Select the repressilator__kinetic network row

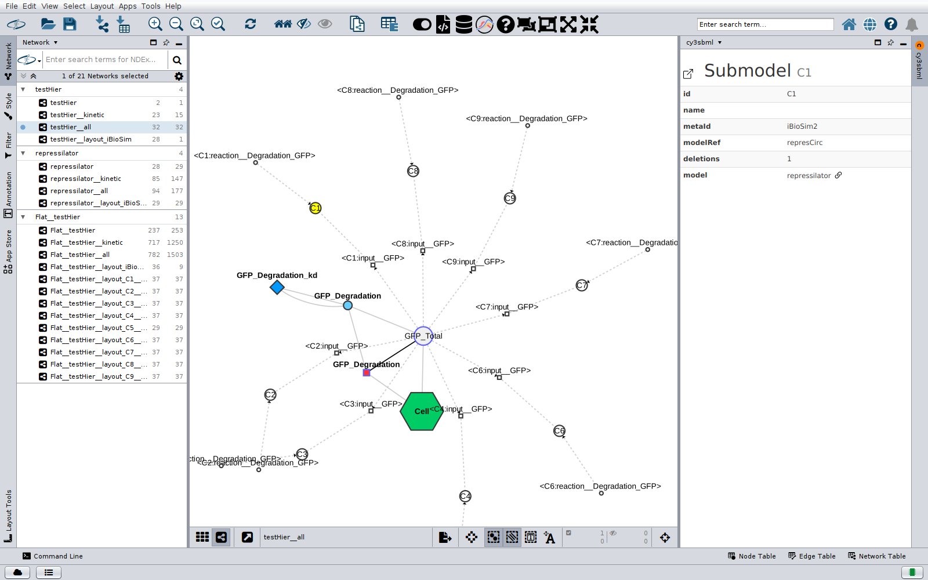pyautogui.click(x=102, y=179)
